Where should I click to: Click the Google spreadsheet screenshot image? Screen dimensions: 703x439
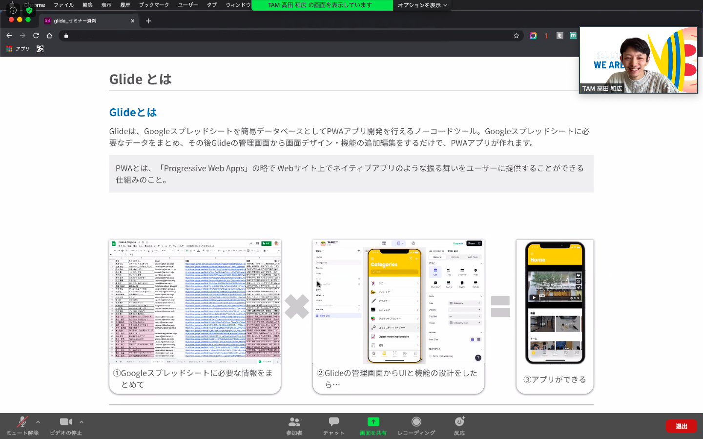click(195, 301)
